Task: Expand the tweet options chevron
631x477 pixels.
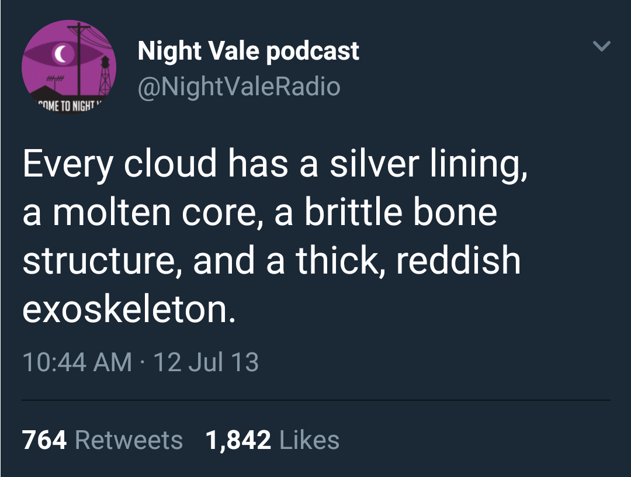Action: 602,46
